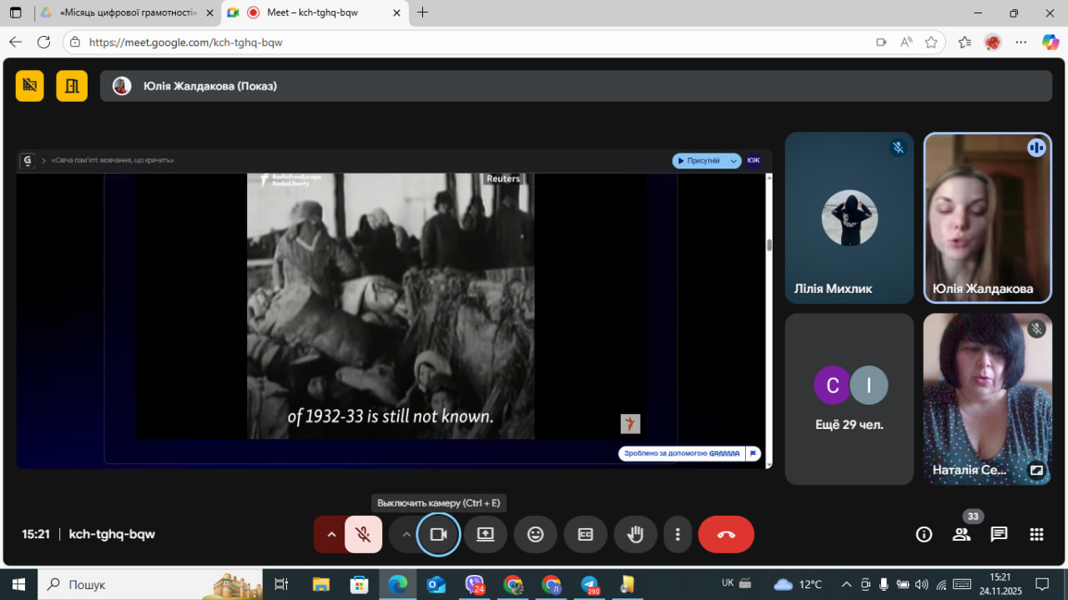Open Telegram from the taskbar
This screenshot has width=1068, height=600.
coord(590,584)
